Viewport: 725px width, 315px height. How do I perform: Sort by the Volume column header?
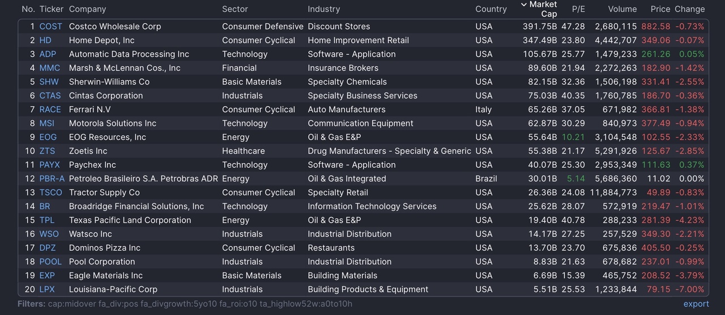[622, 9]
